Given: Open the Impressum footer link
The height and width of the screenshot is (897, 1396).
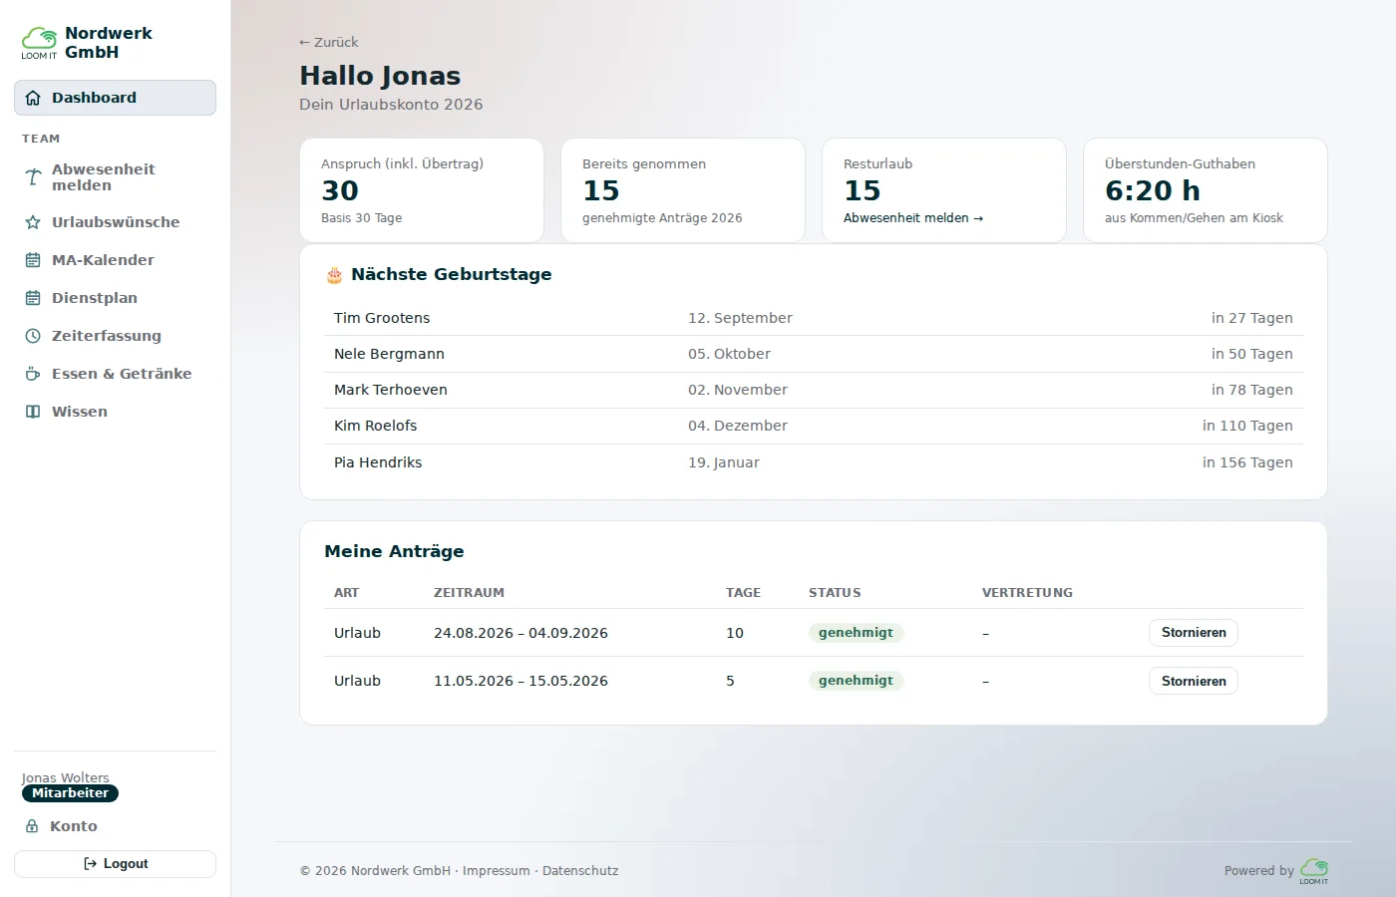Looking at the screenshot, I should 496,871.
